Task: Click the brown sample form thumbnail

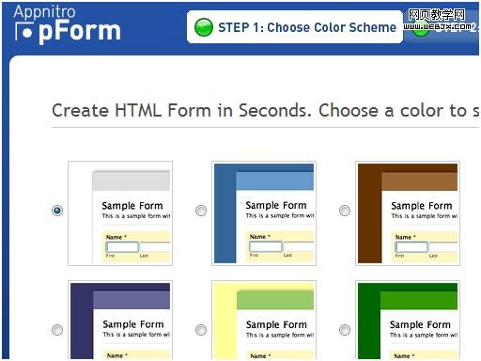Action: tap(408, 213)
